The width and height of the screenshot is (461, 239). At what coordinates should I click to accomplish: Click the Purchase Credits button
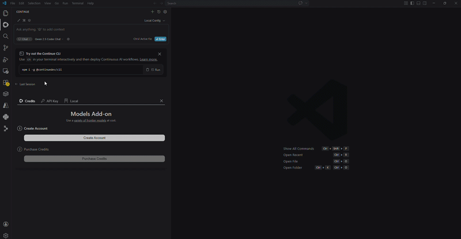coord(95,159)
